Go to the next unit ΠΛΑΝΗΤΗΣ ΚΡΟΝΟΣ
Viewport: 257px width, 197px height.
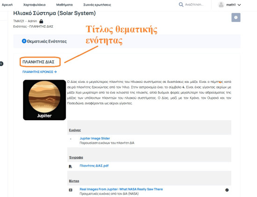(40, 72)
